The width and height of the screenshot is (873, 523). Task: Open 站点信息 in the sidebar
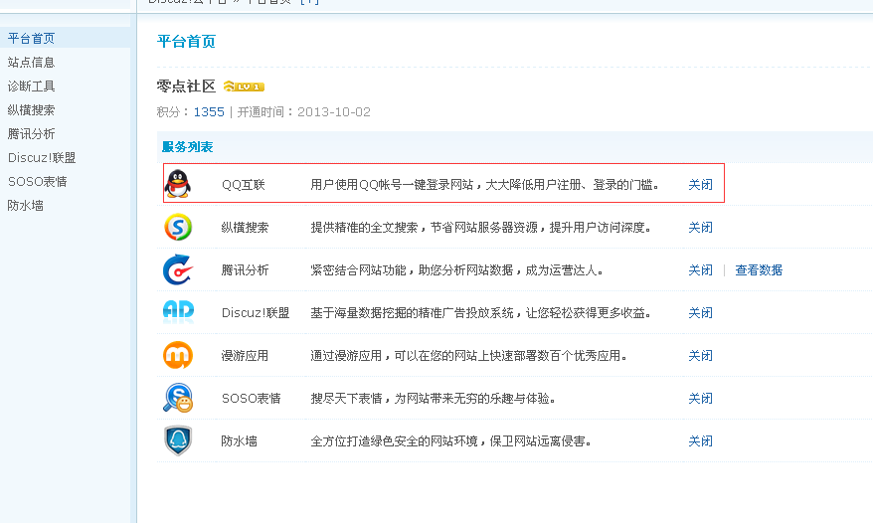click(x=31, y=63)
